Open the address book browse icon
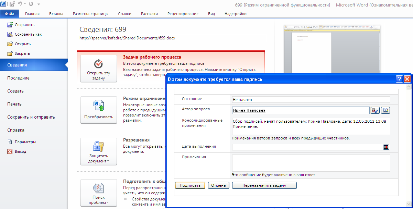413x209 pixels. tap(385, 110)
